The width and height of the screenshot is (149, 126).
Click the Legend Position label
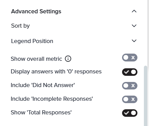pyautogui.click(x=32, y=41)
